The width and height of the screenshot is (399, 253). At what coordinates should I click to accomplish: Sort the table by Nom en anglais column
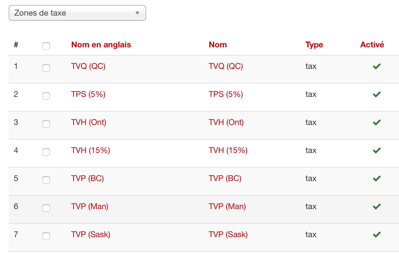coord(101,45)
